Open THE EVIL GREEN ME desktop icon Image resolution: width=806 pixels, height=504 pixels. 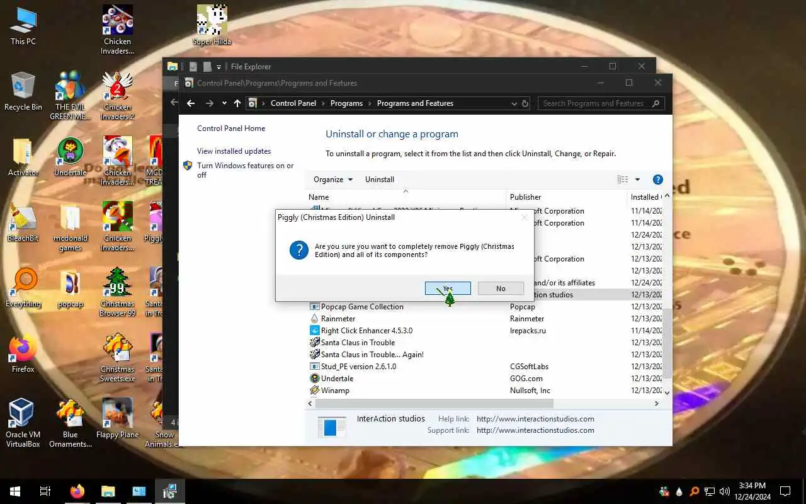pos(71,96)
